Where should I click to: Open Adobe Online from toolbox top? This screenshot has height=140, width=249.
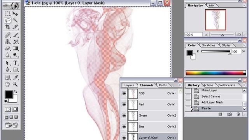[11, 6]
